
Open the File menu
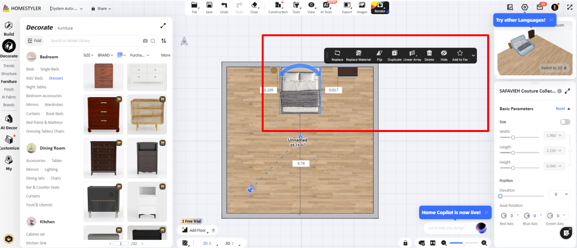pos(194,7)
